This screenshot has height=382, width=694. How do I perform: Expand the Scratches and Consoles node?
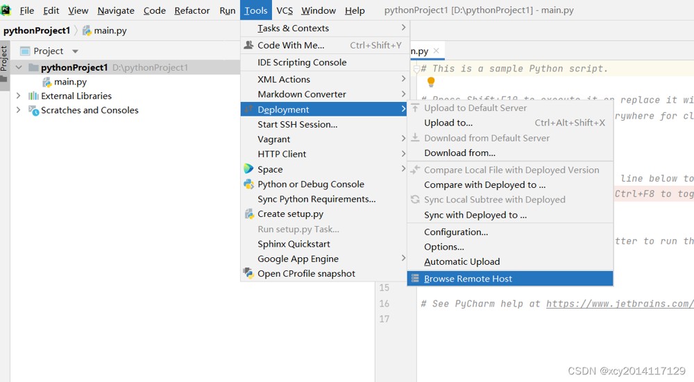[18, 110]
